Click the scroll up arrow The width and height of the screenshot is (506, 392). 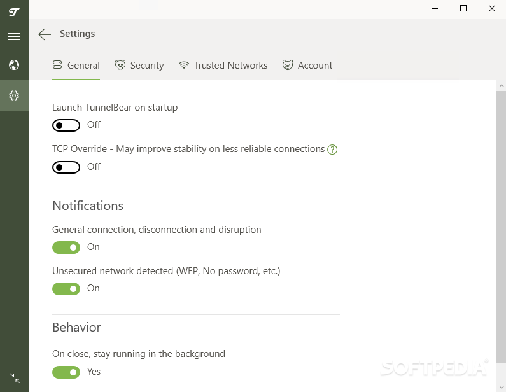coord(501,85)
